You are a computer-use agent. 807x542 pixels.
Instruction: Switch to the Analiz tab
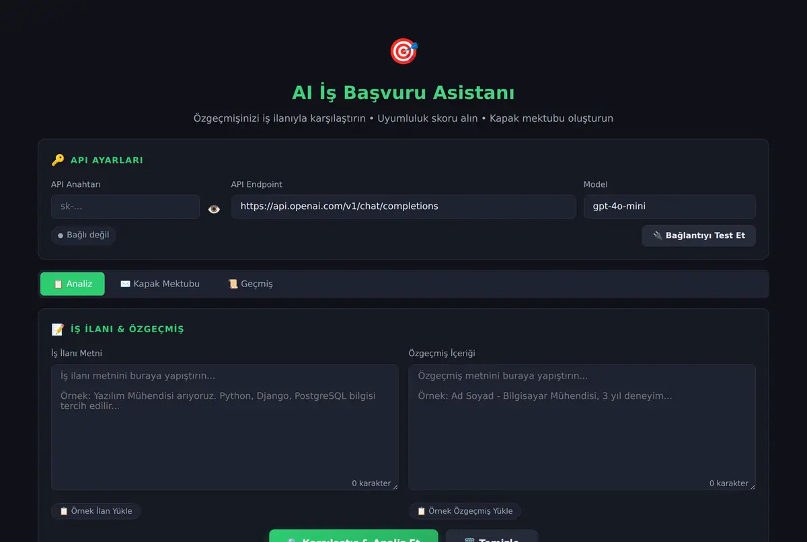pos(73,284)
